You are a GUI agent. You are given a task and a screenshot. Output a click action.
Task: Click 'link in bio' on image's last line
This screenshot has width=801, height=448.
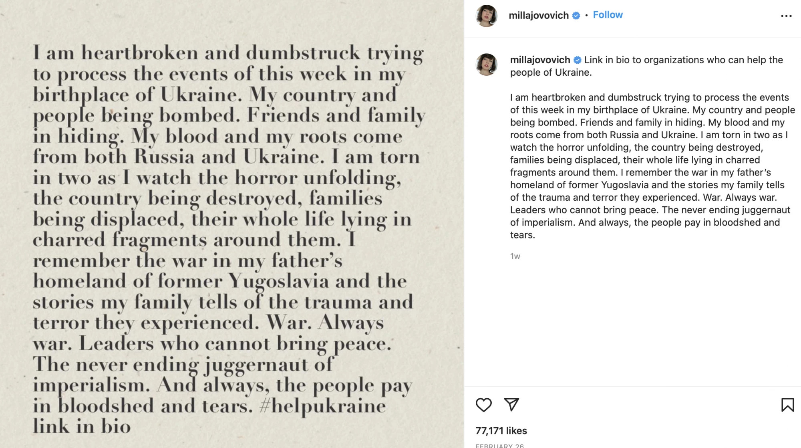(82, 426)
